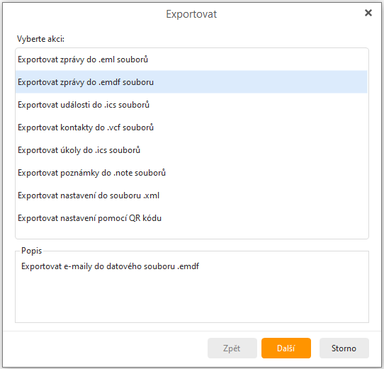Click '.emdf' text in the description
The height and width of the screenshot is (369, 384).
pyautogui.click(x=188, y=266)
